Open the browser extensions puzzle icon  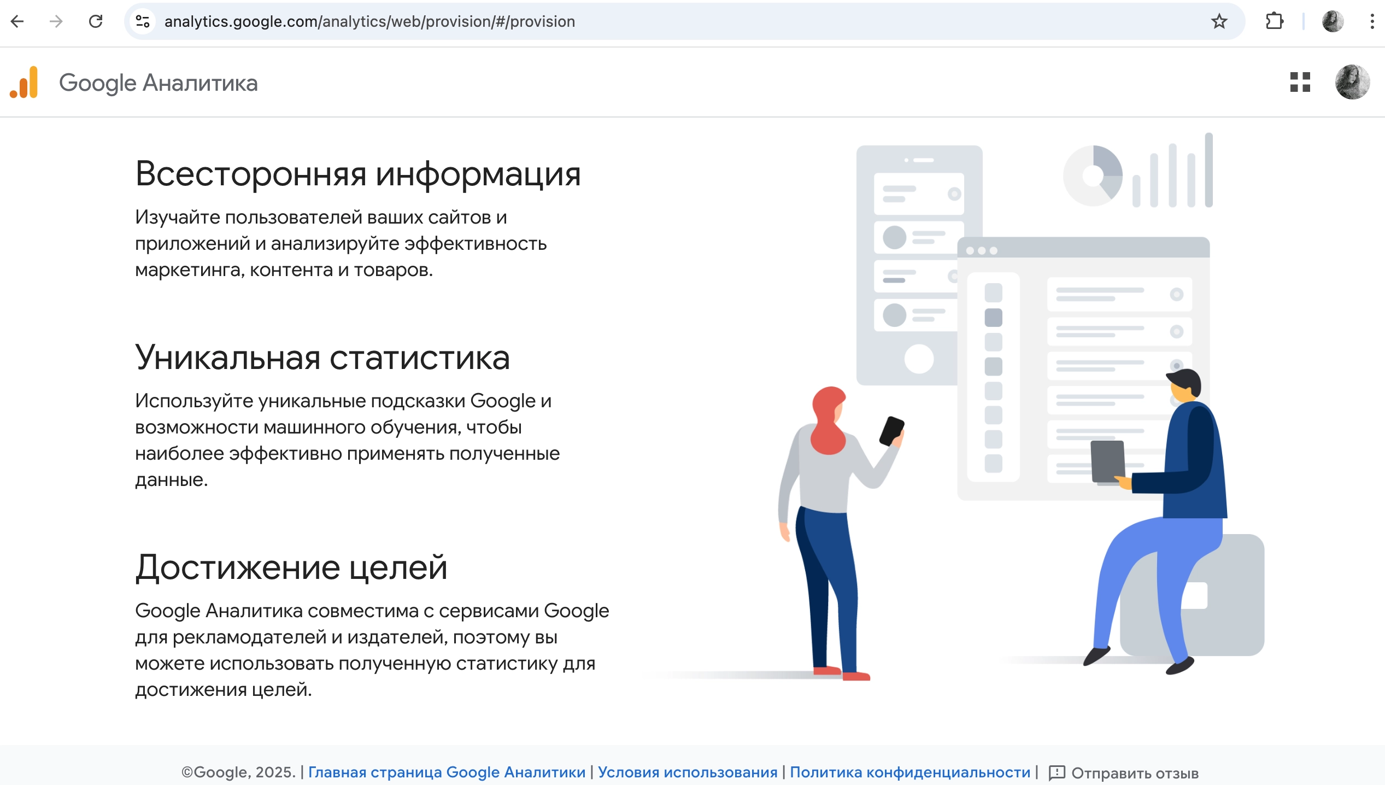click(x=1274, y=21)
